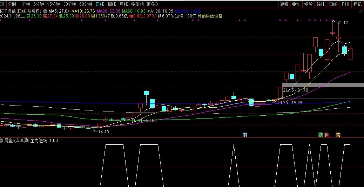Click the green 跌 event marker

[x=321, y=135]
